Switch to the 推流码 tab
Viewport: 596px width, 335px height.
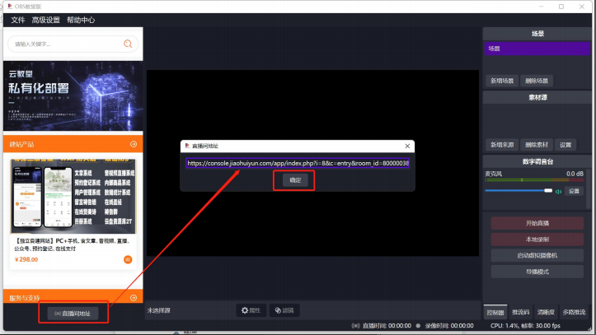[521, 312]
